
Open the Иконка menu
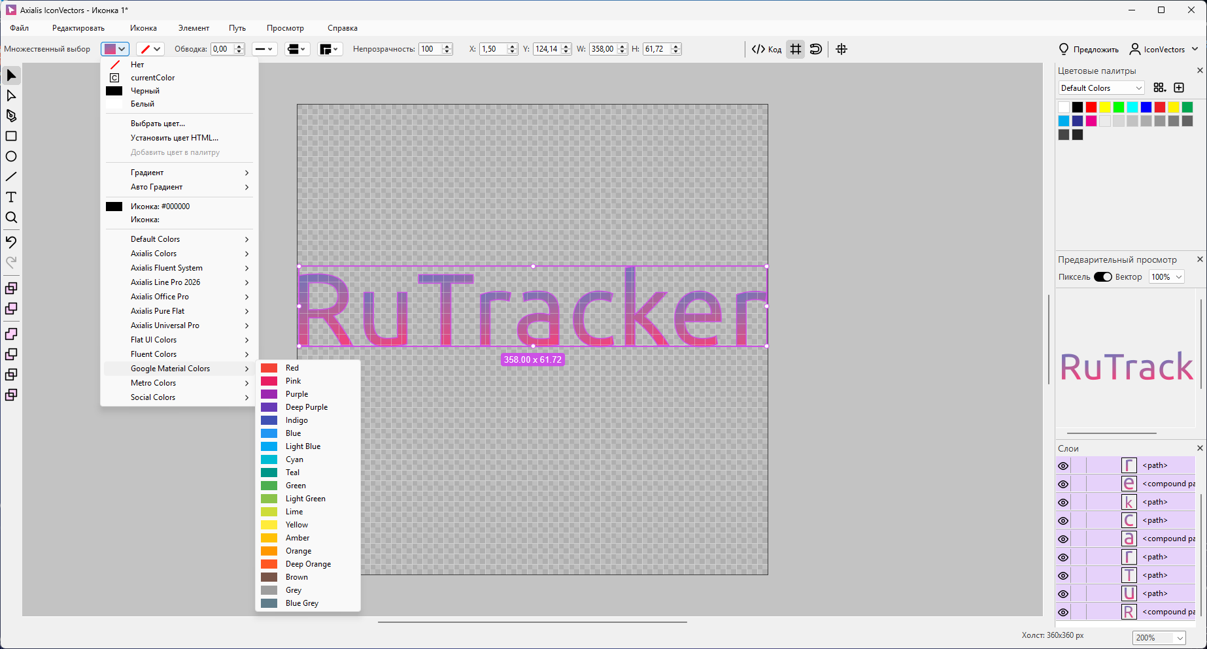(x=143, y=28)
